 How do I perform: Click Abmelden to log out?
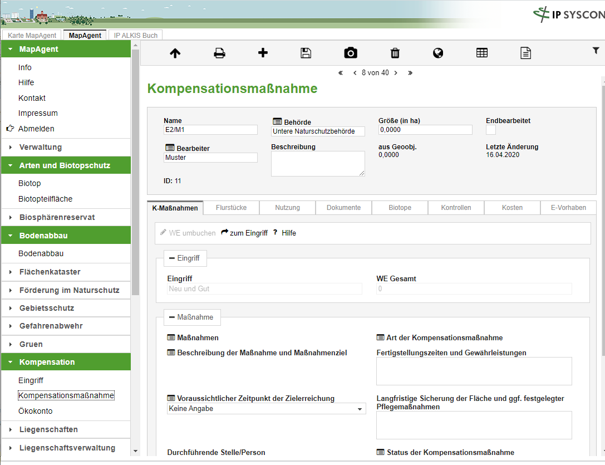pyautogui.click(x=36, y=129)
